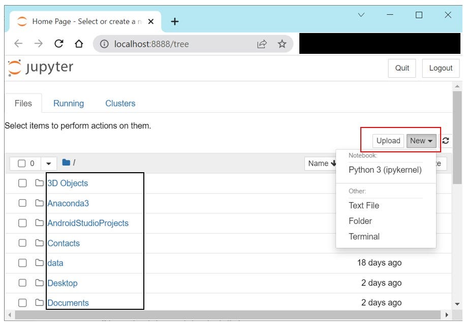Click the browser reload icon

click(x=58, y=44)
